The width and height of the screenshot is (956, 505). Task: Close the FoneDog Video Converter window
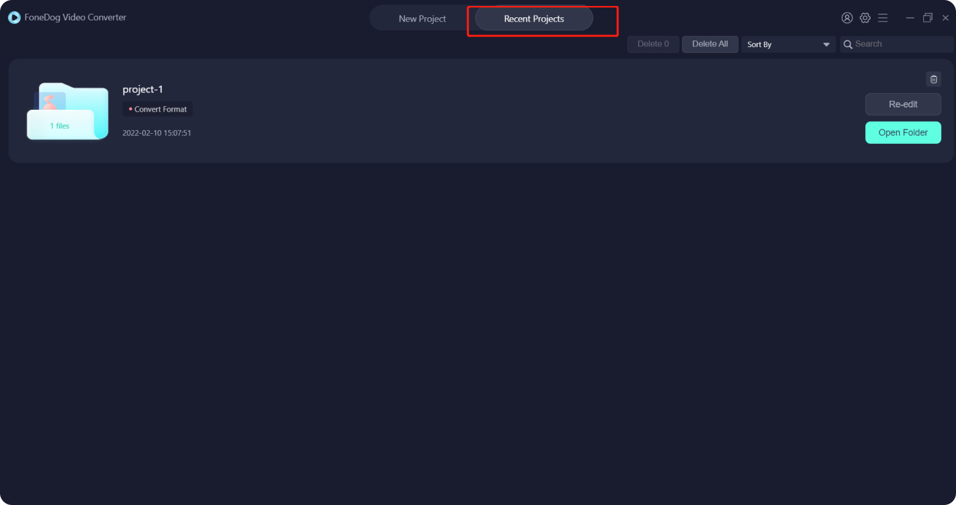[x=945, y=18]
